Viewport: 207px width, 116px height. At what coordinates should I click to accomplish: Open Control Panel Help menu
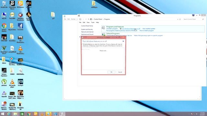(97, 23)
